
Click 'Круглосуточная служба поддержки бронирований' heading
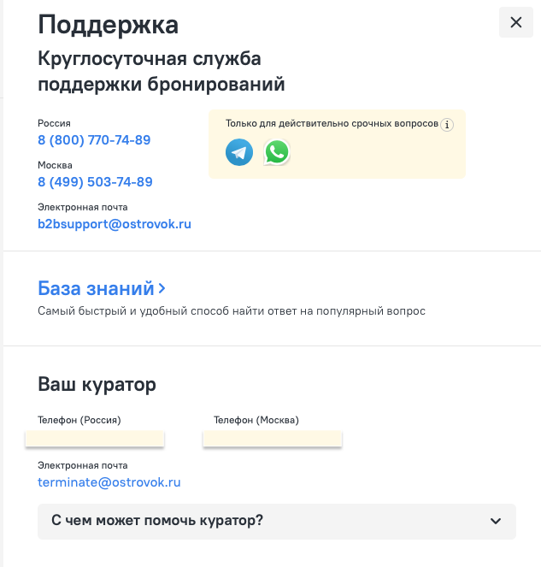[162, 71]
